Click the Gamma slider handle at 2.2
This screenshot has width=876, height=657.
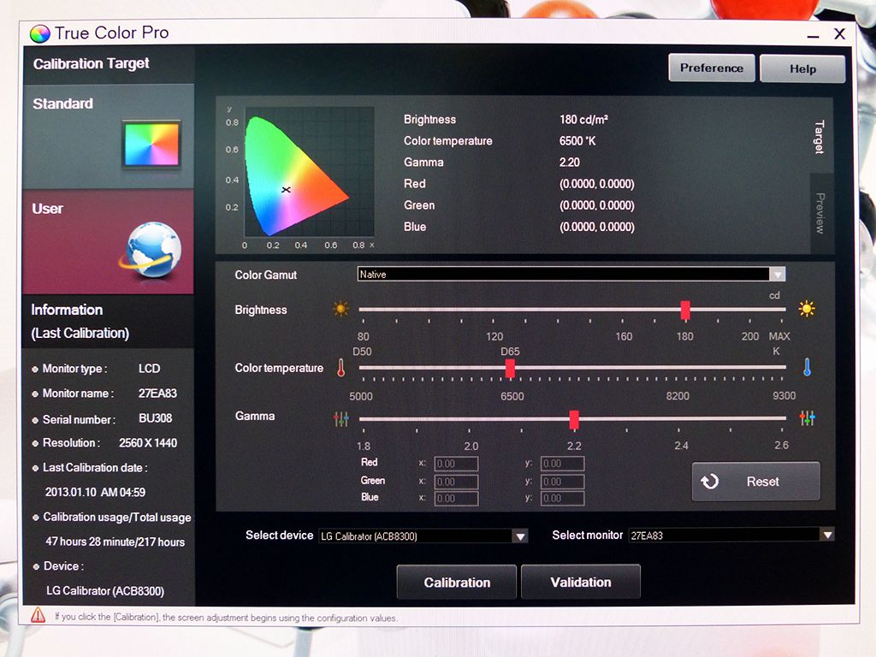(x=574, y=419)
